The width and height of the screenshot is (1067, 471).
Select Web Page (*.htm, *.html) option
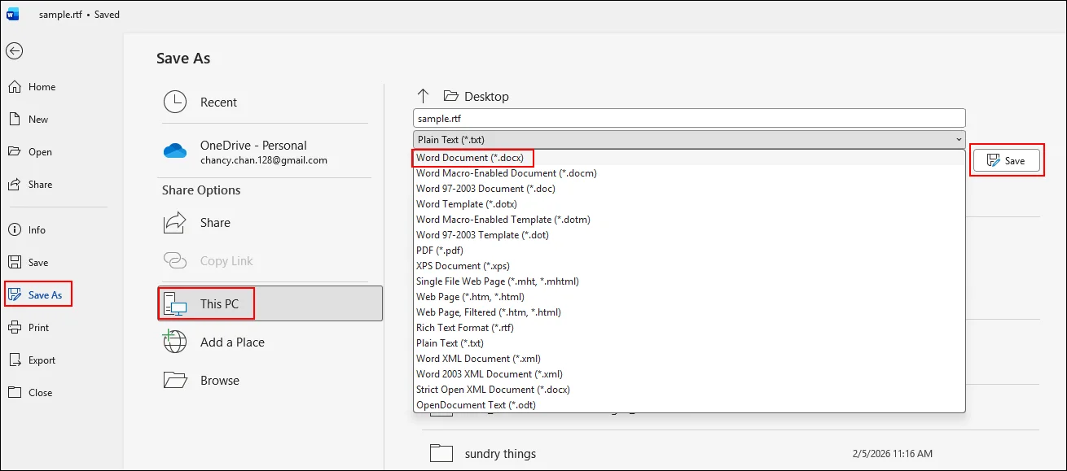(x=689, y=297)
